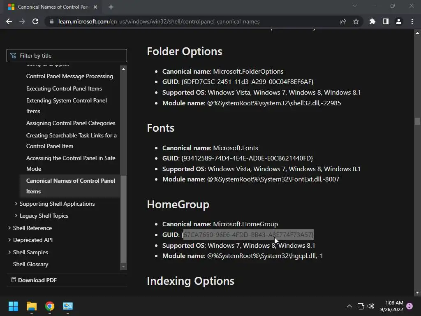The image size is (421, 316).
Task: Open tab search dropdown chevron
Action: point(355,6)
